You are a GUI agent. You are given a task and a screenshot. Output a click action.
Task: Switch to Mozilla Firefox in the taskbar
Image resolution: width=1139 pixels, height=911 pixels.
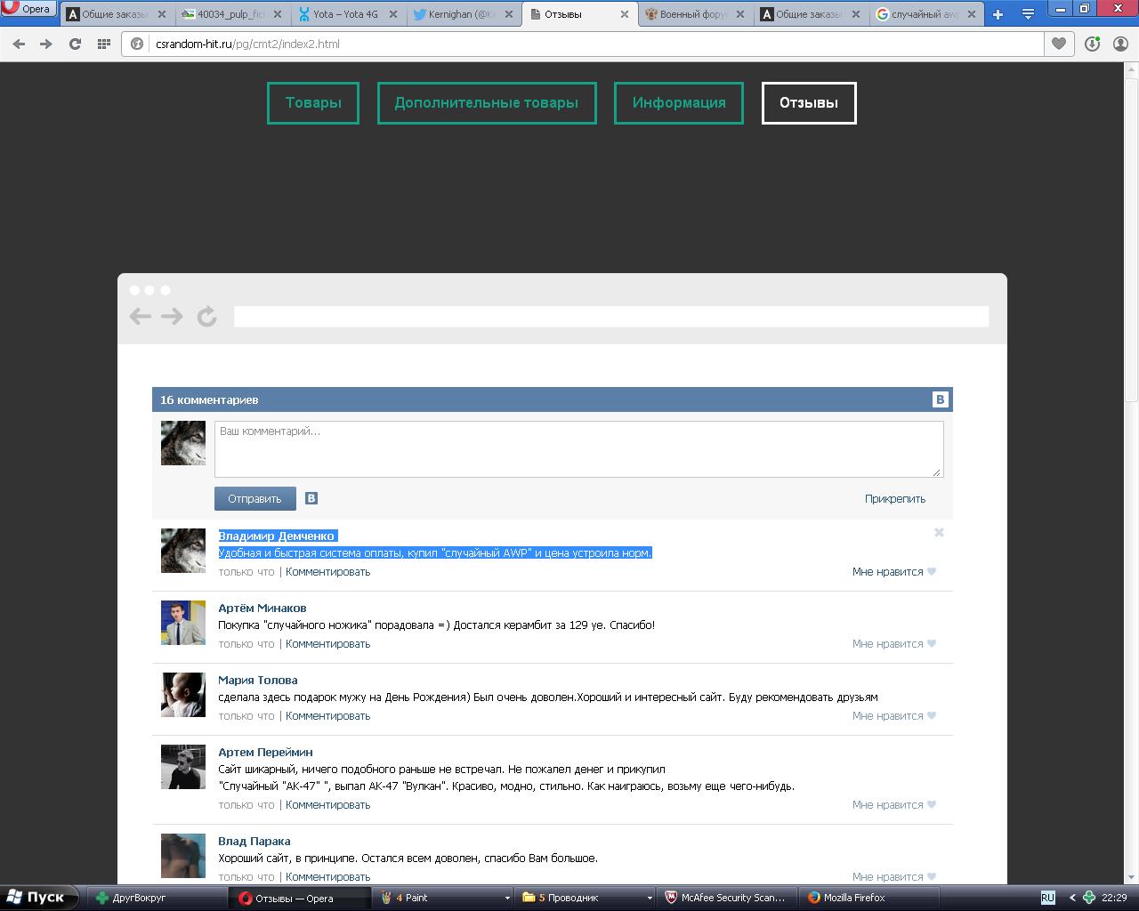869,898
